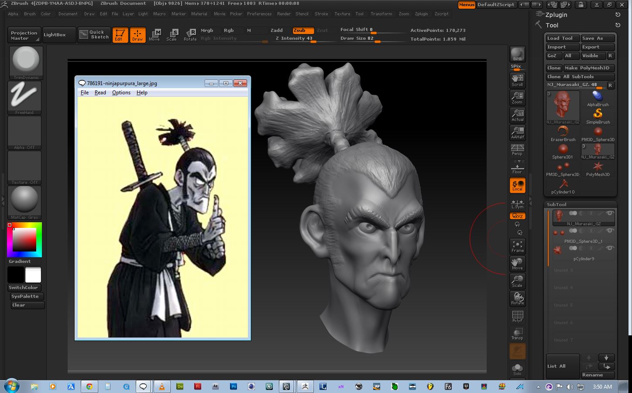Open the Transform menu
632x393 pixels.
pyautogui.click(x=381, y=14)
